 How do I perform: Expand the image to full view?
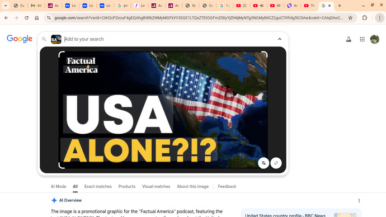(x=276, y=163)
